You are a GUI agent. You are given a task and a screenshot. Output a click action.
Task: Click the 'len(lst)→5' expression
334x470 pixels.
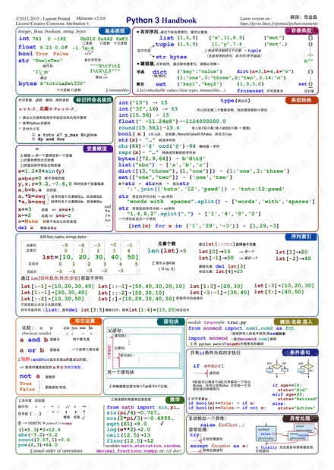tap(166, 251)
